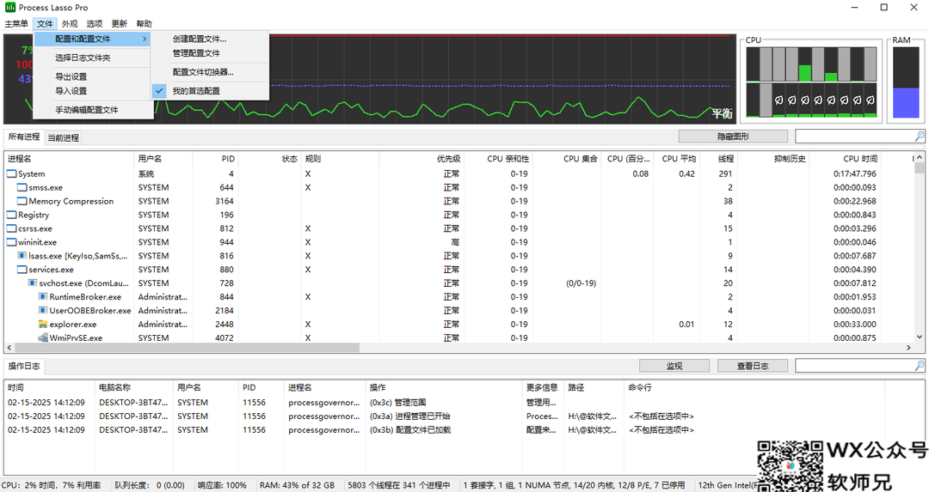Click the WmiPrvSE.exe icon
The image size is (929, 492).
pyautogui.click(x=43, y=337)
